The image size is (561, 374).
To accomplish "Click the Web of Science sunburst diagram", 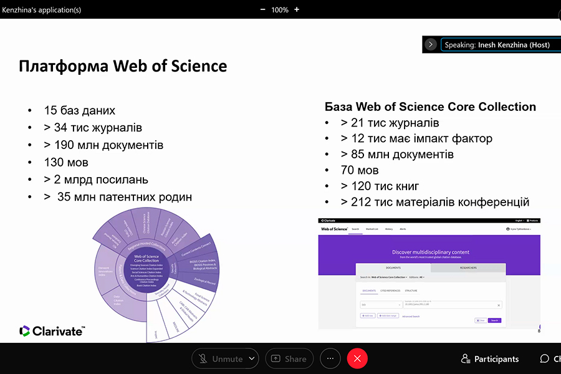I will [156, 275].
